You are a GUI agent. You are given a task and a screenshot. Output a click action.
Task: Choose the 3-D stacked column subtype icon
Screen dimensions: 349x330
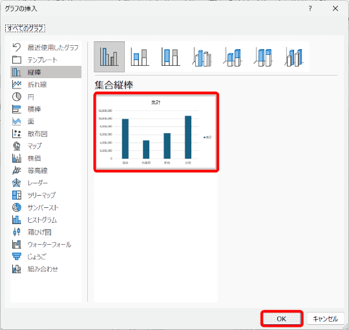[233, 57]
